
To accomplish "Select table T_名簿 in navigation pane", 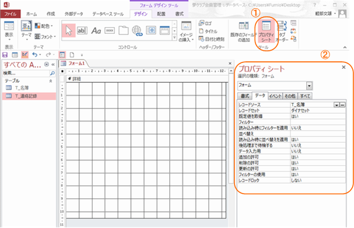I will [x=29, y=88].
